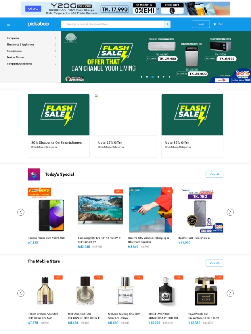Show previous Today's Special products arrow

point(20,212)
